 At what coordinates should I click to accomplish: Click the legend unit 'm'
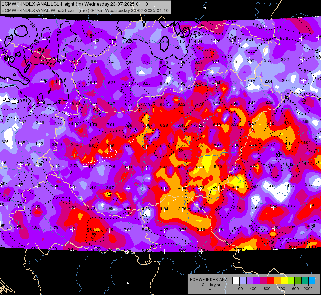[210, 290]
